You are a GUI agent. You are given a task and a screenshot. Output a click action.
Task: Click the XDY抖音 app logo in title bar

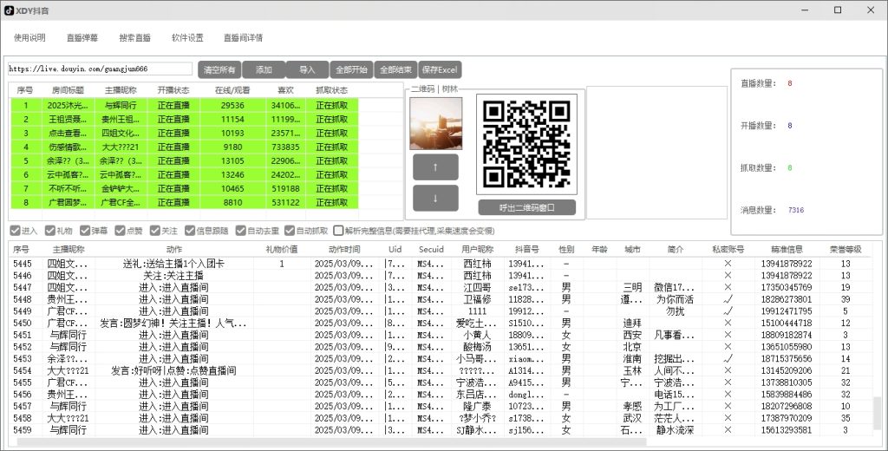click(x=10, y=10)
